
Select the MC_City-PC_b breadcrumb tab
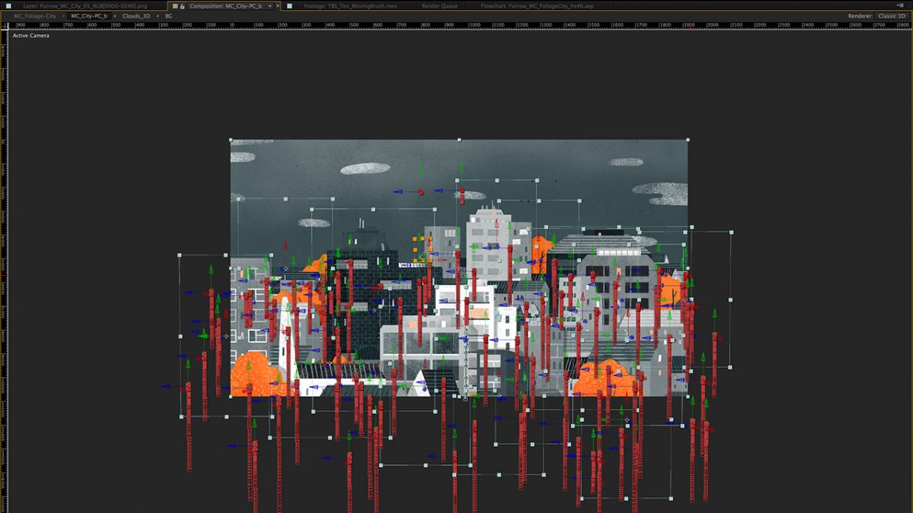[x=89, y=16]
